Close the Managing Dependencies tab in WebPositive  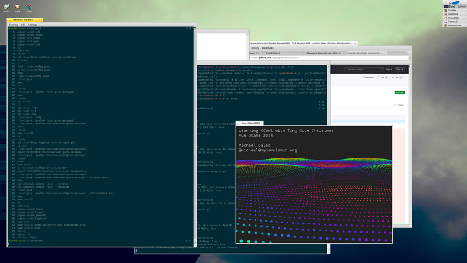coord(344,53)
